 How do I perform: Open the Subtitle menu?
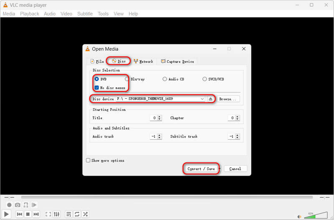point(85,14)
